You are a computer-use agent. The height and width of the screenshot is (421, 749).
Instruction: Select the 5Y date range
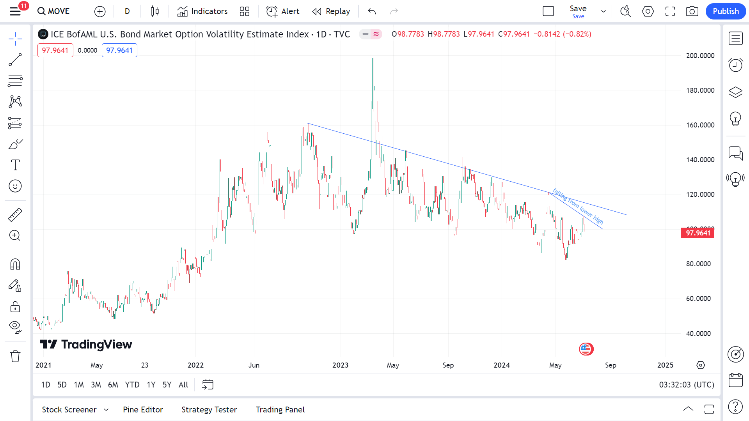167,385
